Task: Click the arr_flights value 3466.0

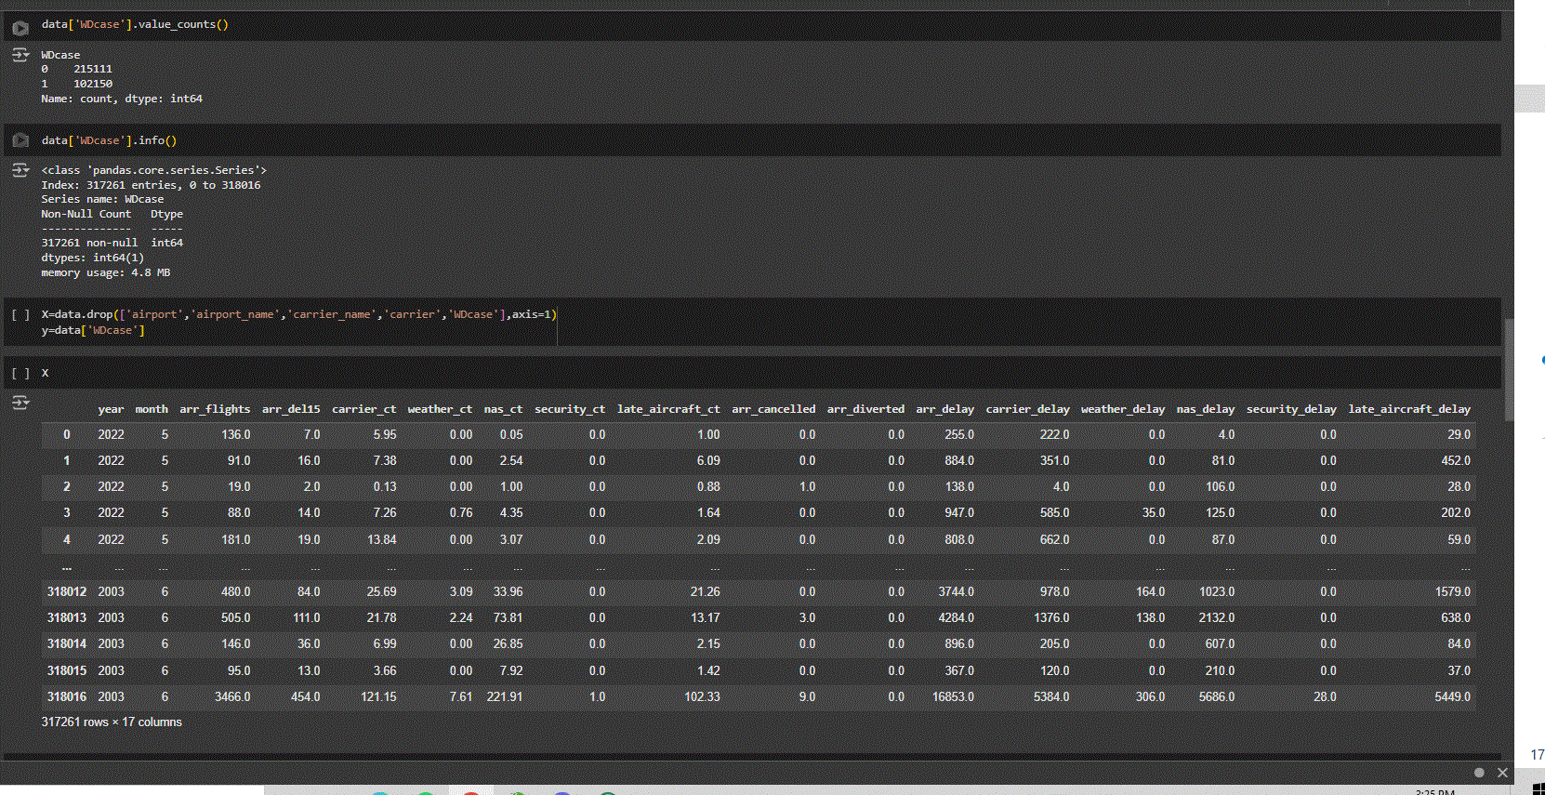Action: (x=232, y=696)
